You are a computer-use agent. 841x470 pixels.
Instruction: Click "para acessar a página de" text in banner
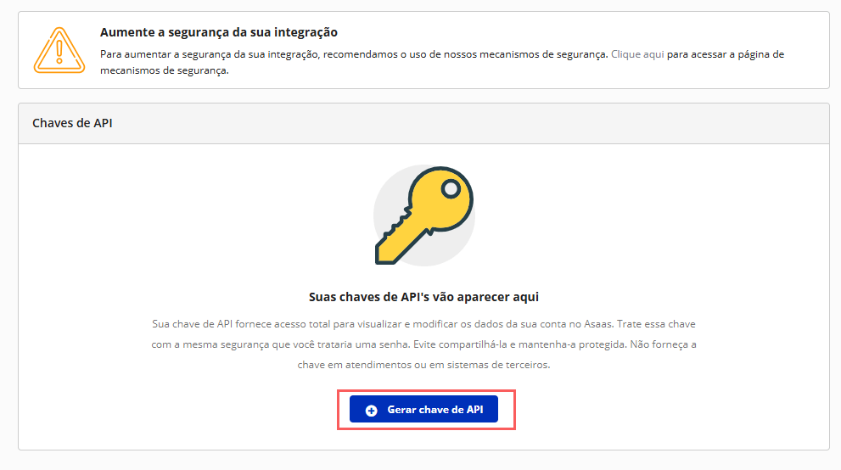coord(726,54)
